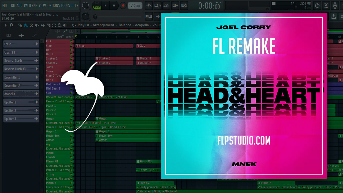
Task: Open the OPTIONS menu
Action: (x=54, y=5)
